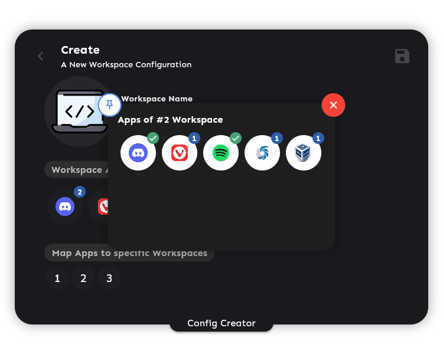Select Discord in the Apps of #2 Workspace popup

click(138, 153)
